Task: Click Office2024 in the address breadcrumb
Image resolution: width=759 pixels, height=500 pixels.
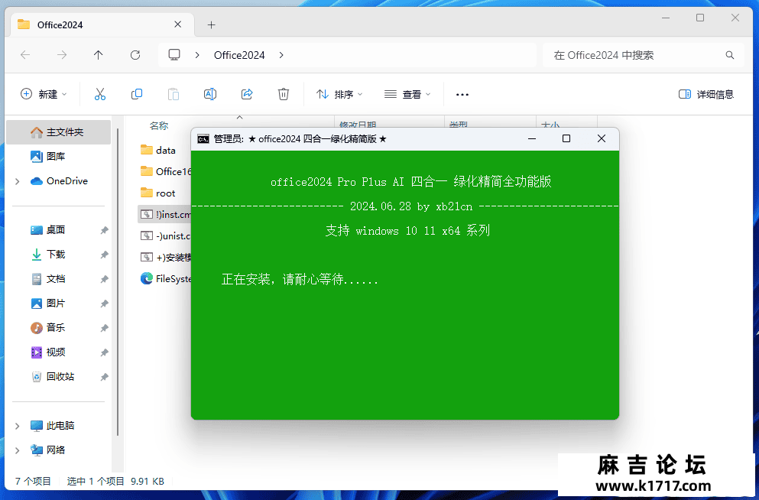Action: [239, 55]
